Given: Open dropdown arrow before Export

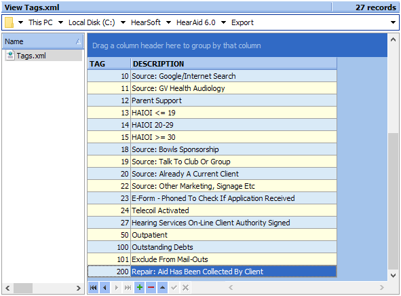Looking at the screenshot, I should (x=223, y=22).
